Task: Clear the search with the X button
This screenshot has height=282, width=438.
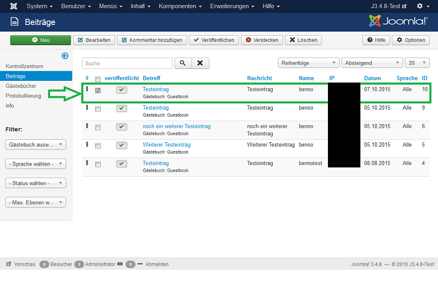Action: tap(200, 63)
